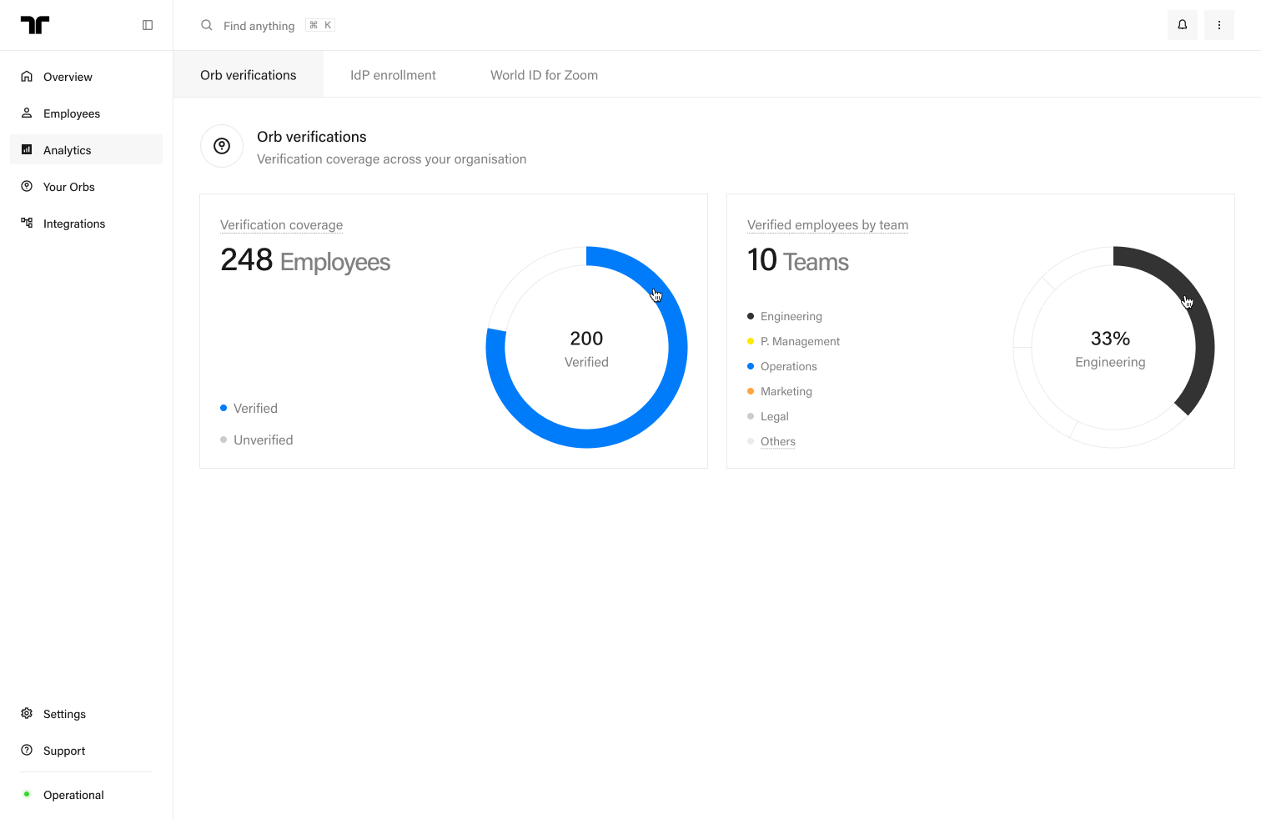Select the Operations legend entry
Viewport: 1261px width, 819px height.
click(x=782, y=366)
